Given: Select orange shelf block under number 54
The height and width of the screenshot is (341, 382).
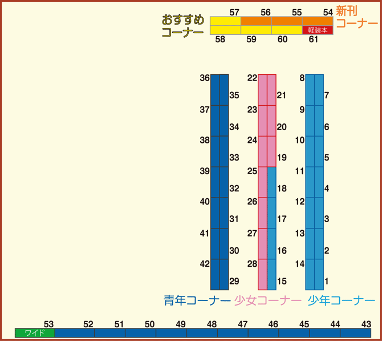Looking at the screenshot, I should [318, 21].
